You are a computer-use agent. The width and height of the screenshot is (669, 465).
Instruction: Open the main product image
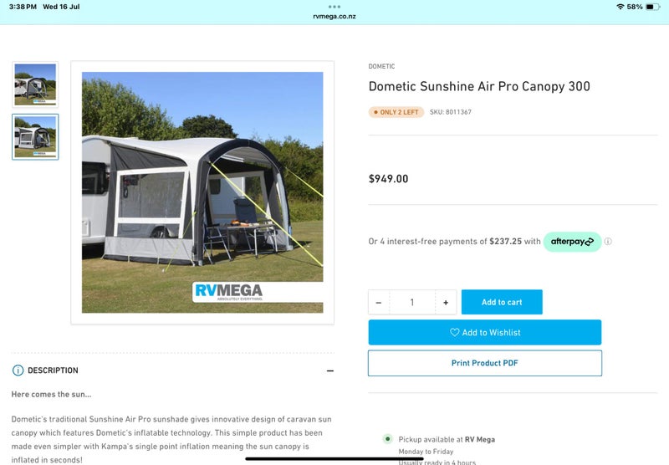(202, 192)
